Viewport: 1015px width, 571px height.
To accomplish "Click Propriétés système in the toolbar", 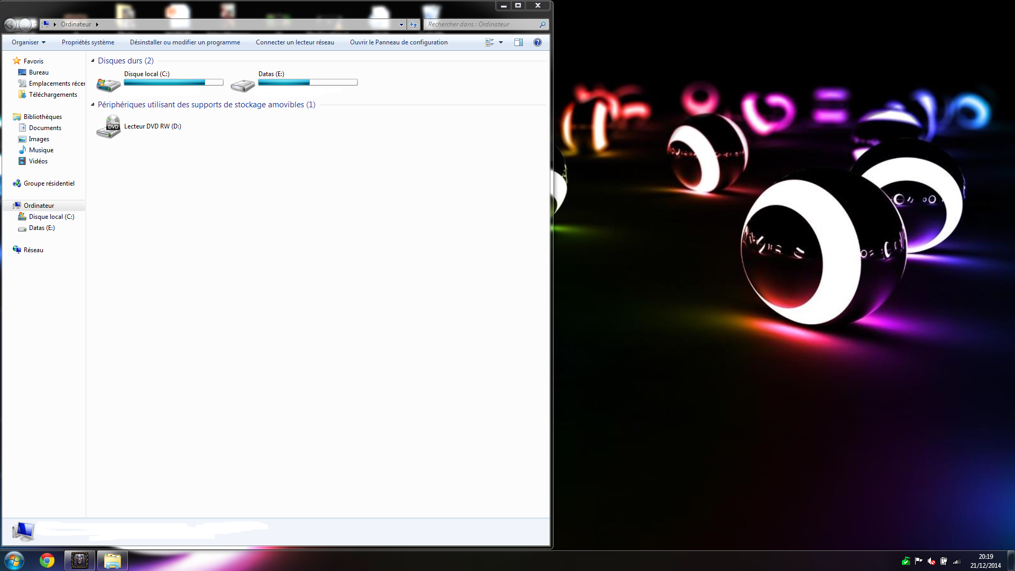I will click(88, 42).
